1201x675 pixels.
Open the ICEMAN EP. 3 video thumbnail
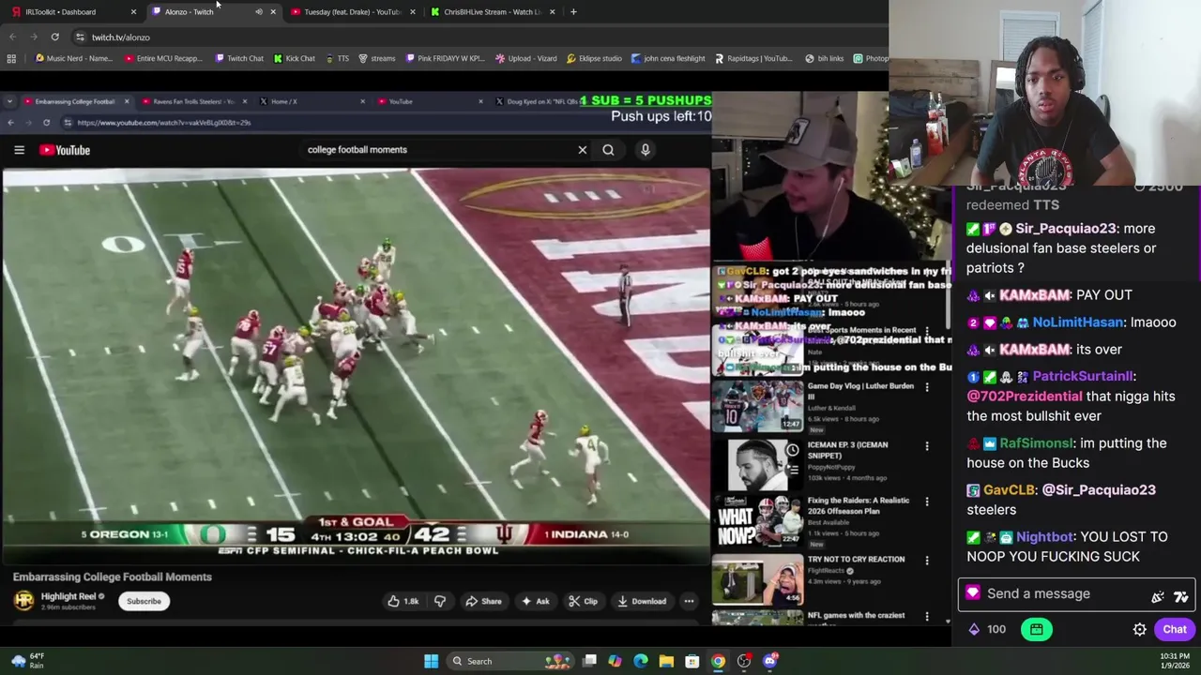(757, 464)
